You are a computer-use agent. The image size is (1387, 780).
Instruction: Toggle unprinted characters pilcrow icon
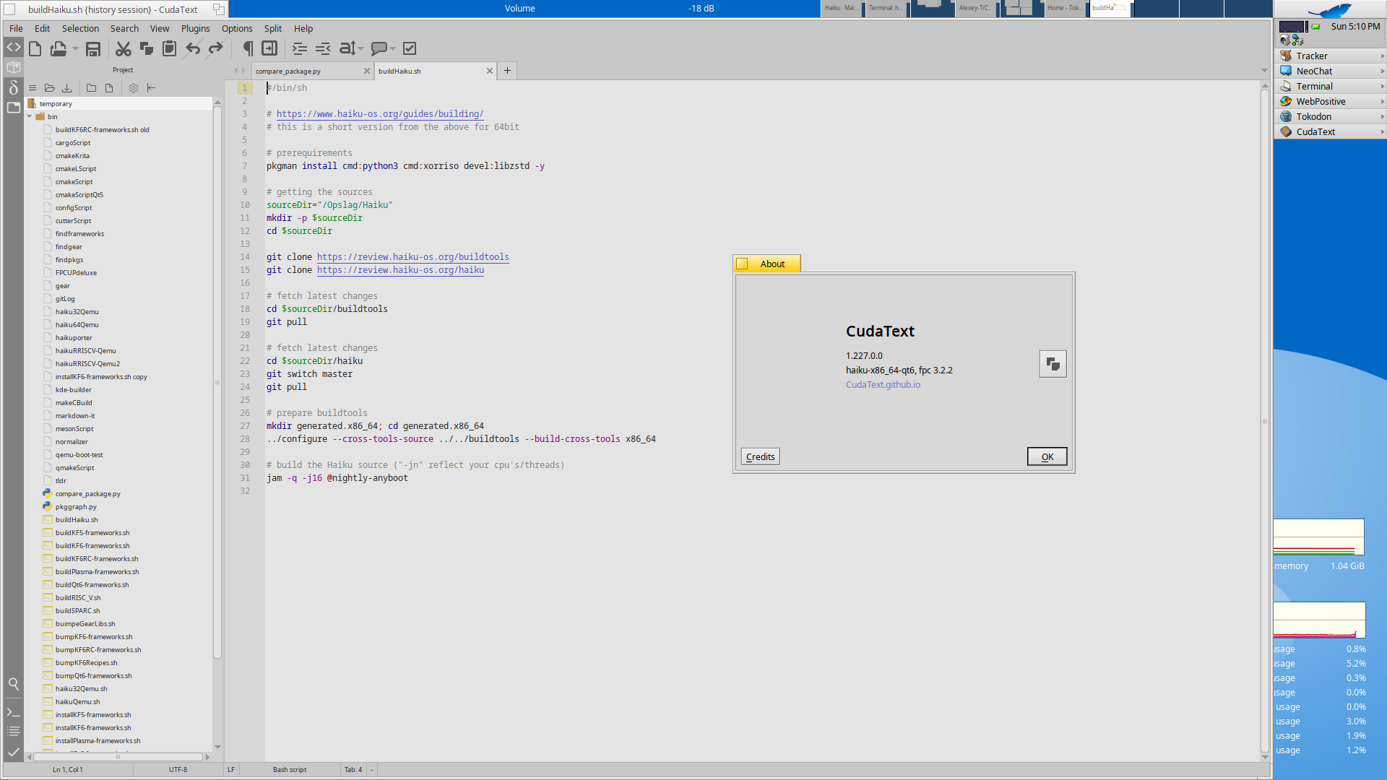pyautogui.click(x=248, y=48)
